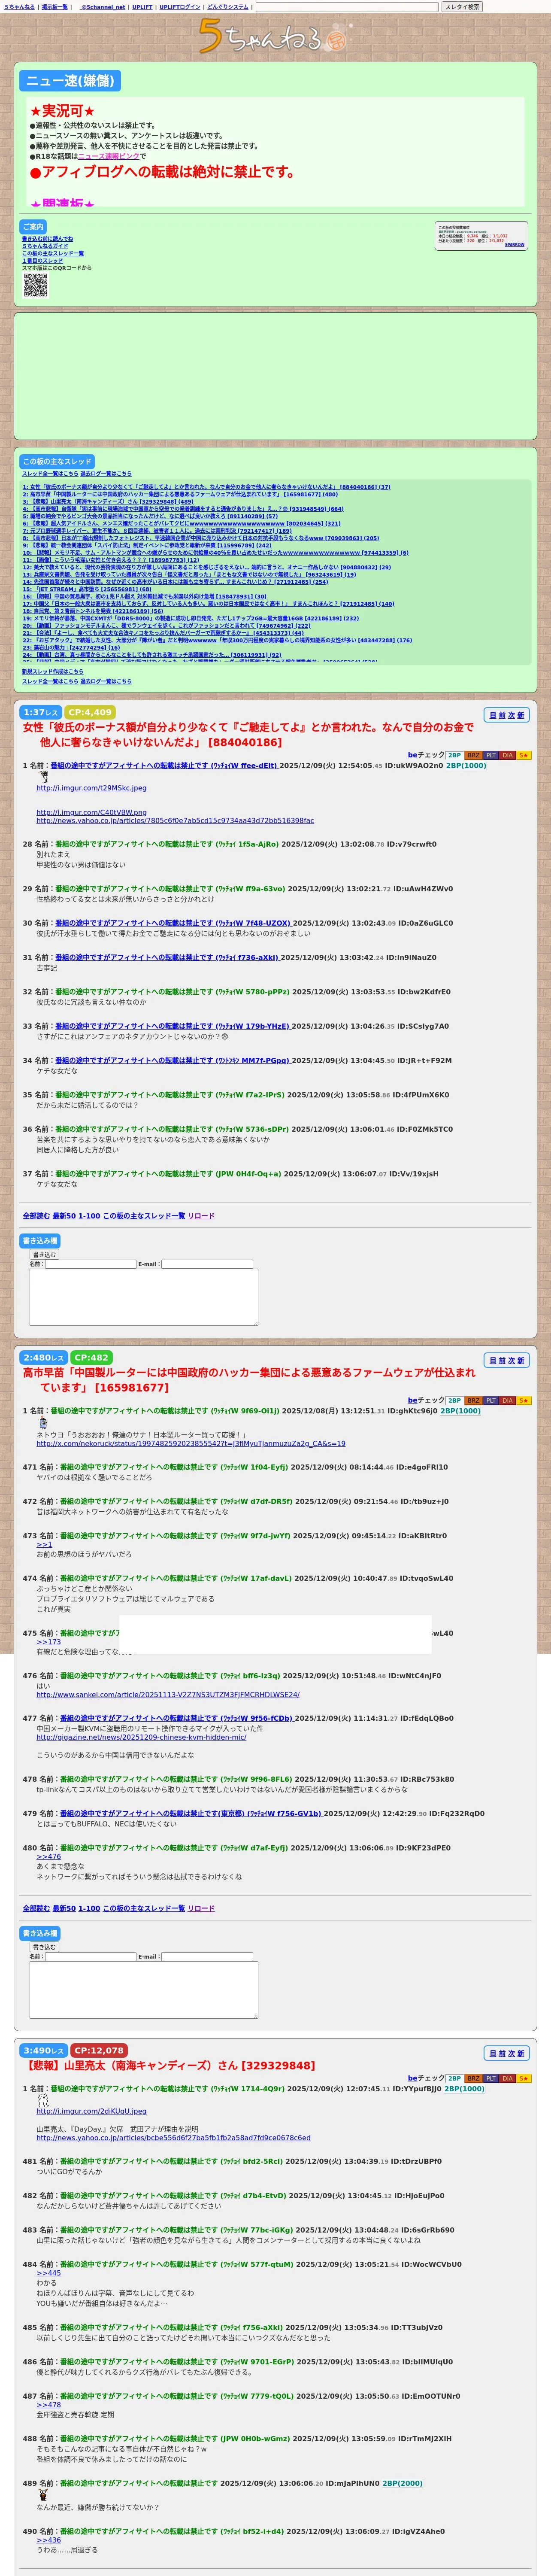Open 1番目のスレッド link in ご案内

coord(42,261)
